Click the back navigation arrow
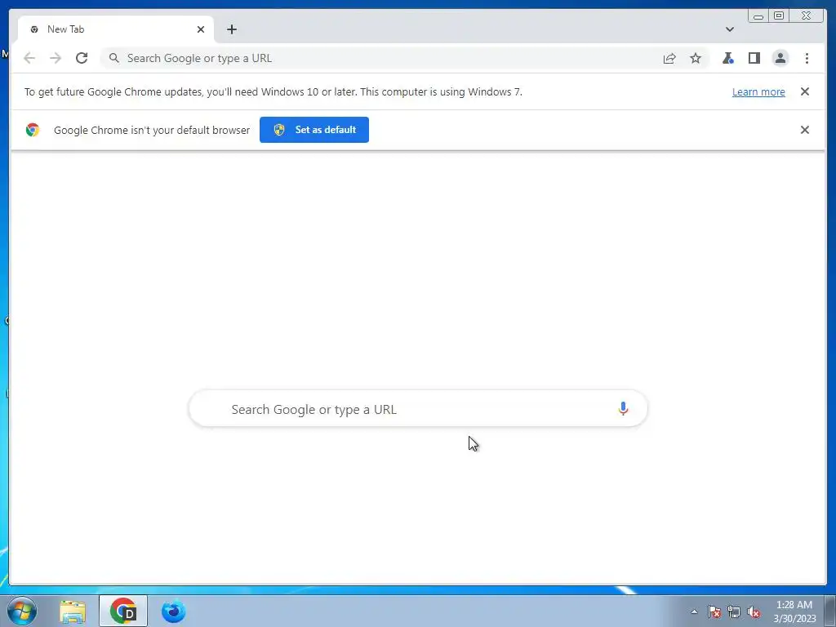The width and height of the screenshot is (836, 627). (29, 58)
